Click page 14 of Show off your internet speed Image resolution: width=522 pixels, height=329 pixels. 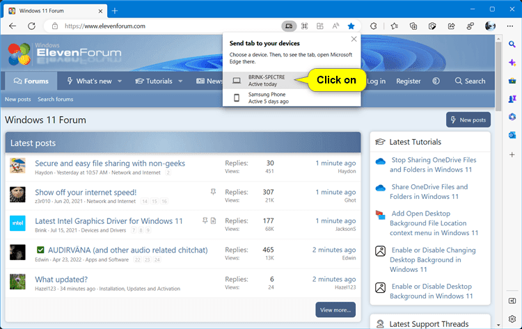tap(145, 201)
